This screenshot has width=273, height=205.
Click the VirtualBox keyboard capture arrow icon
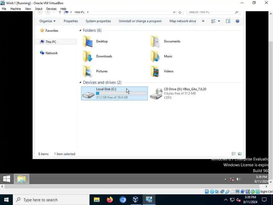(258, 192)
